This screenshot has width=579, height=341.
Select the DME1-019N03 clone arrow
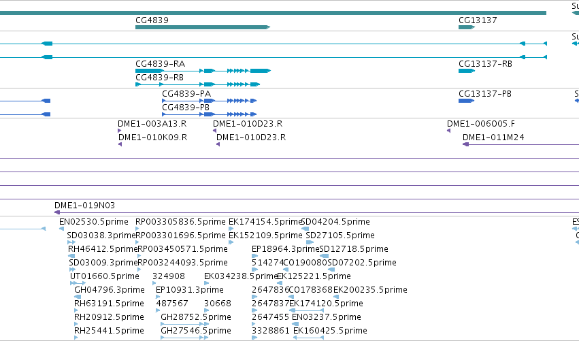(316, 212)
